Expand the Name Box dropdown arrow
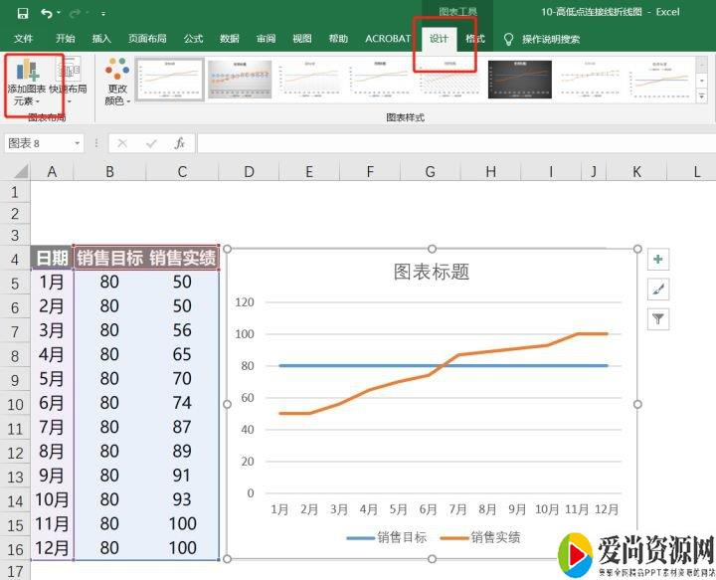The width and height of the screenshot is (716, 580). coord(77,143)
